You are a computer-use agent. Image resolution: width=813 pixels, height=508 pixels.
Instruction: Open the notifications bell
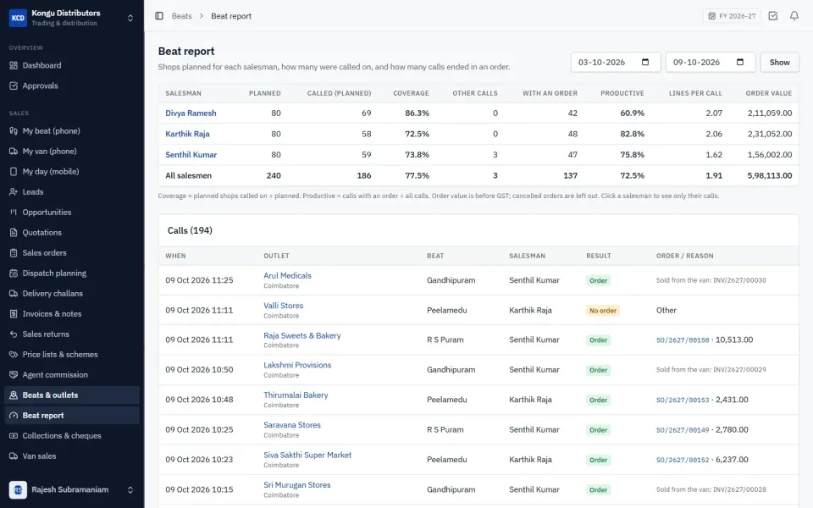coord(794,16)
